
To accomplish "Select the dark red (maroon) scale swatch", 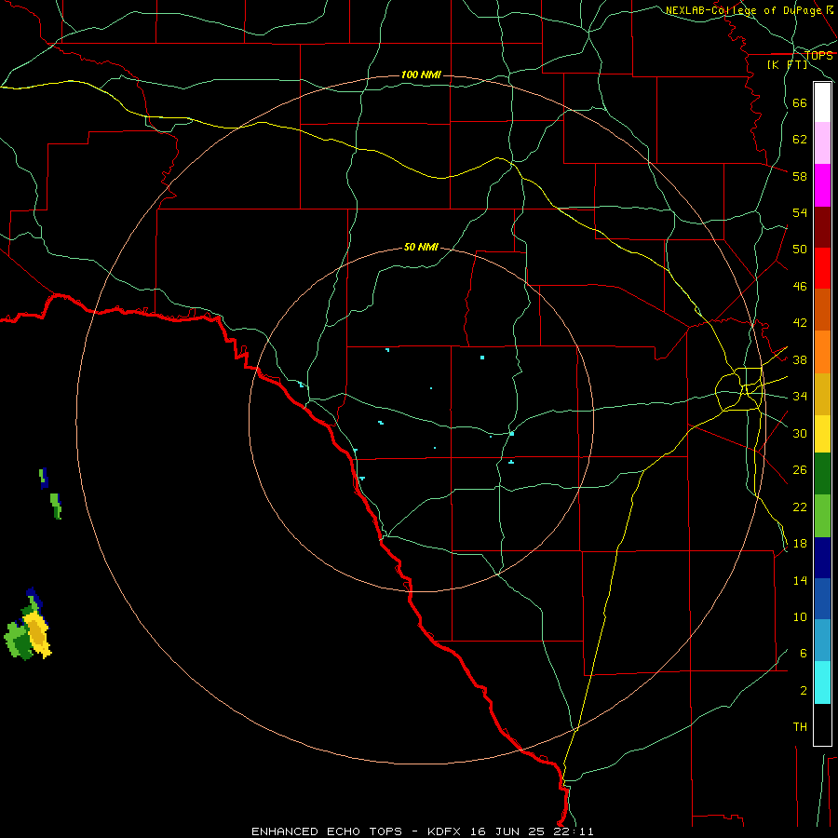I will (822, 226).
